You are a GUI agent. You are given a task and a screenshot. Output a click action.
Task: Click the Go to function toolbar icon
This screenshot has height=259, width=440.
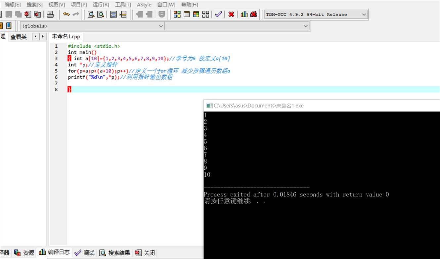(x=113, y=14)
